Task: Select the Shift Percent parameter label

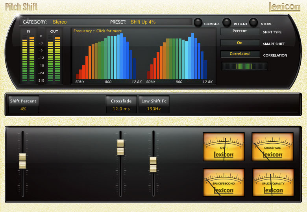Action: pyautogui.click(x=23, y=101)
